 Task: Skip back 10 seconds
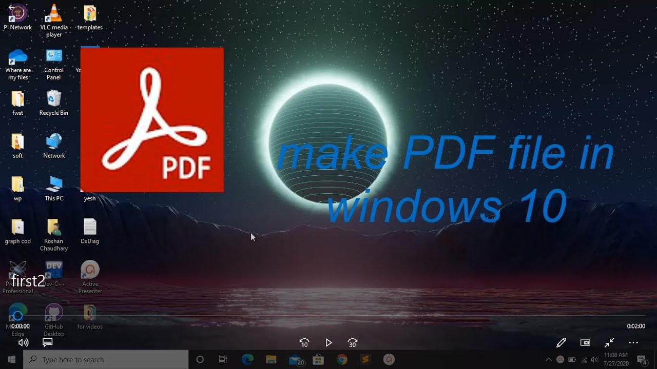click(x=304, y=343)
